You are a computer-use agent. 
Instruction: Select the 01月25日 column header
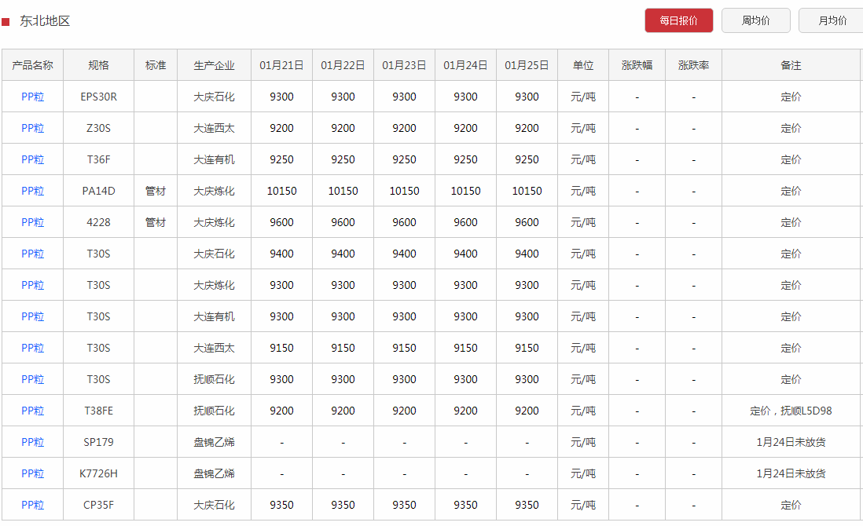coord(527,65)
